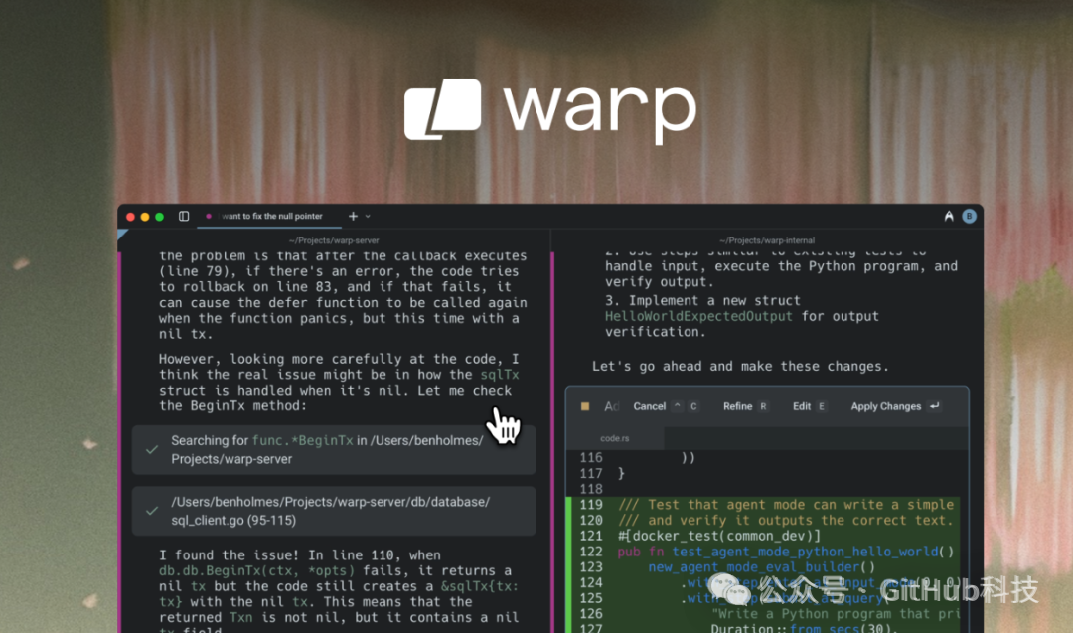Click Refine to refine the suggestion

(737, 406)
